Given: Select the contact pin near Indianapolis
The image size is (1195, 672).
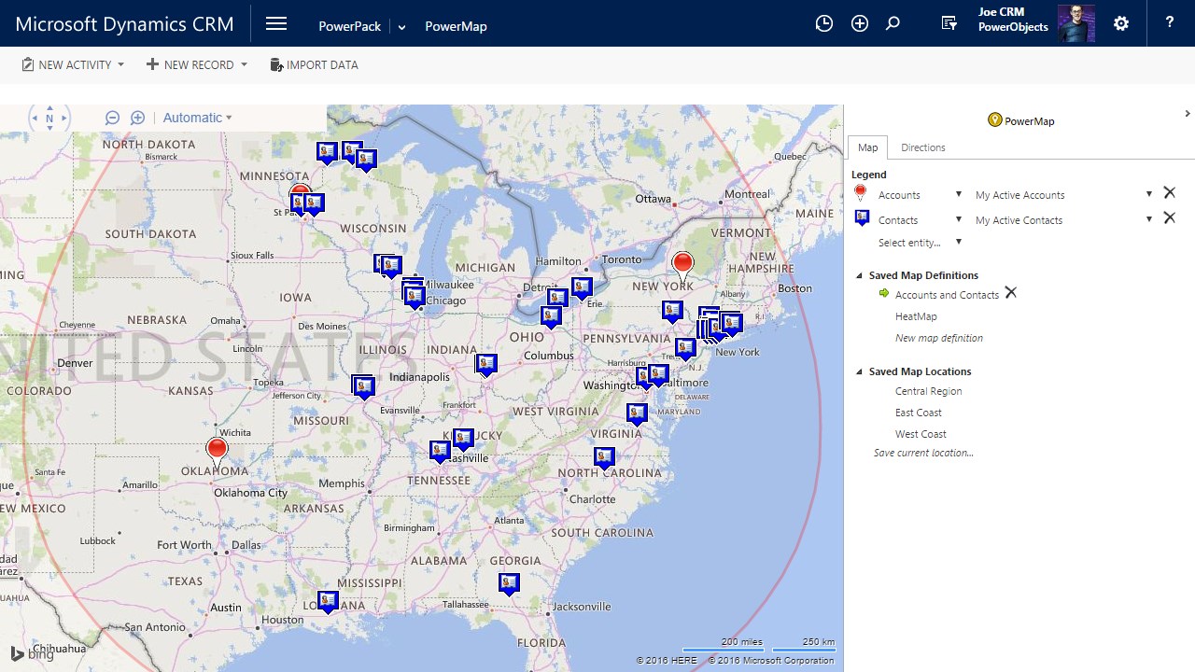Looking at the screenshot, I should [x=485, y=364].
